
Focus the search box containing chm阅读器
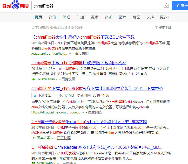(x=97, y=6)
